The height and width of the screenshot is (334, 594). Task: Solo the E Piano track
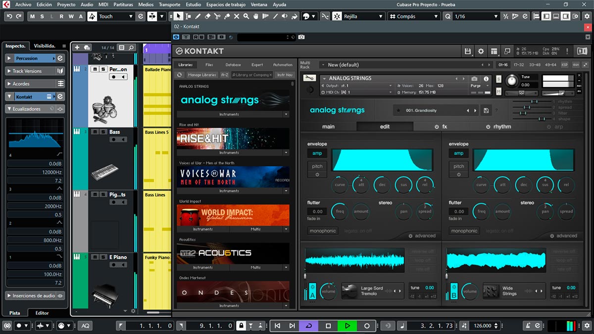click(x=103, y=257)
